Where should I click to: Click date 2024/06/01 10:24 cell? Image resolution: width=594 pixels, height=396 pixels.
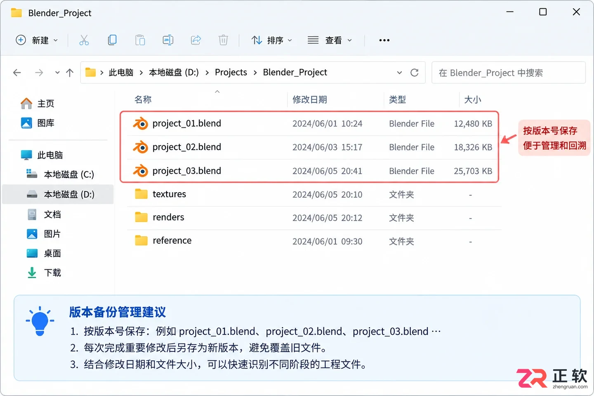click(x=328, y=124)
